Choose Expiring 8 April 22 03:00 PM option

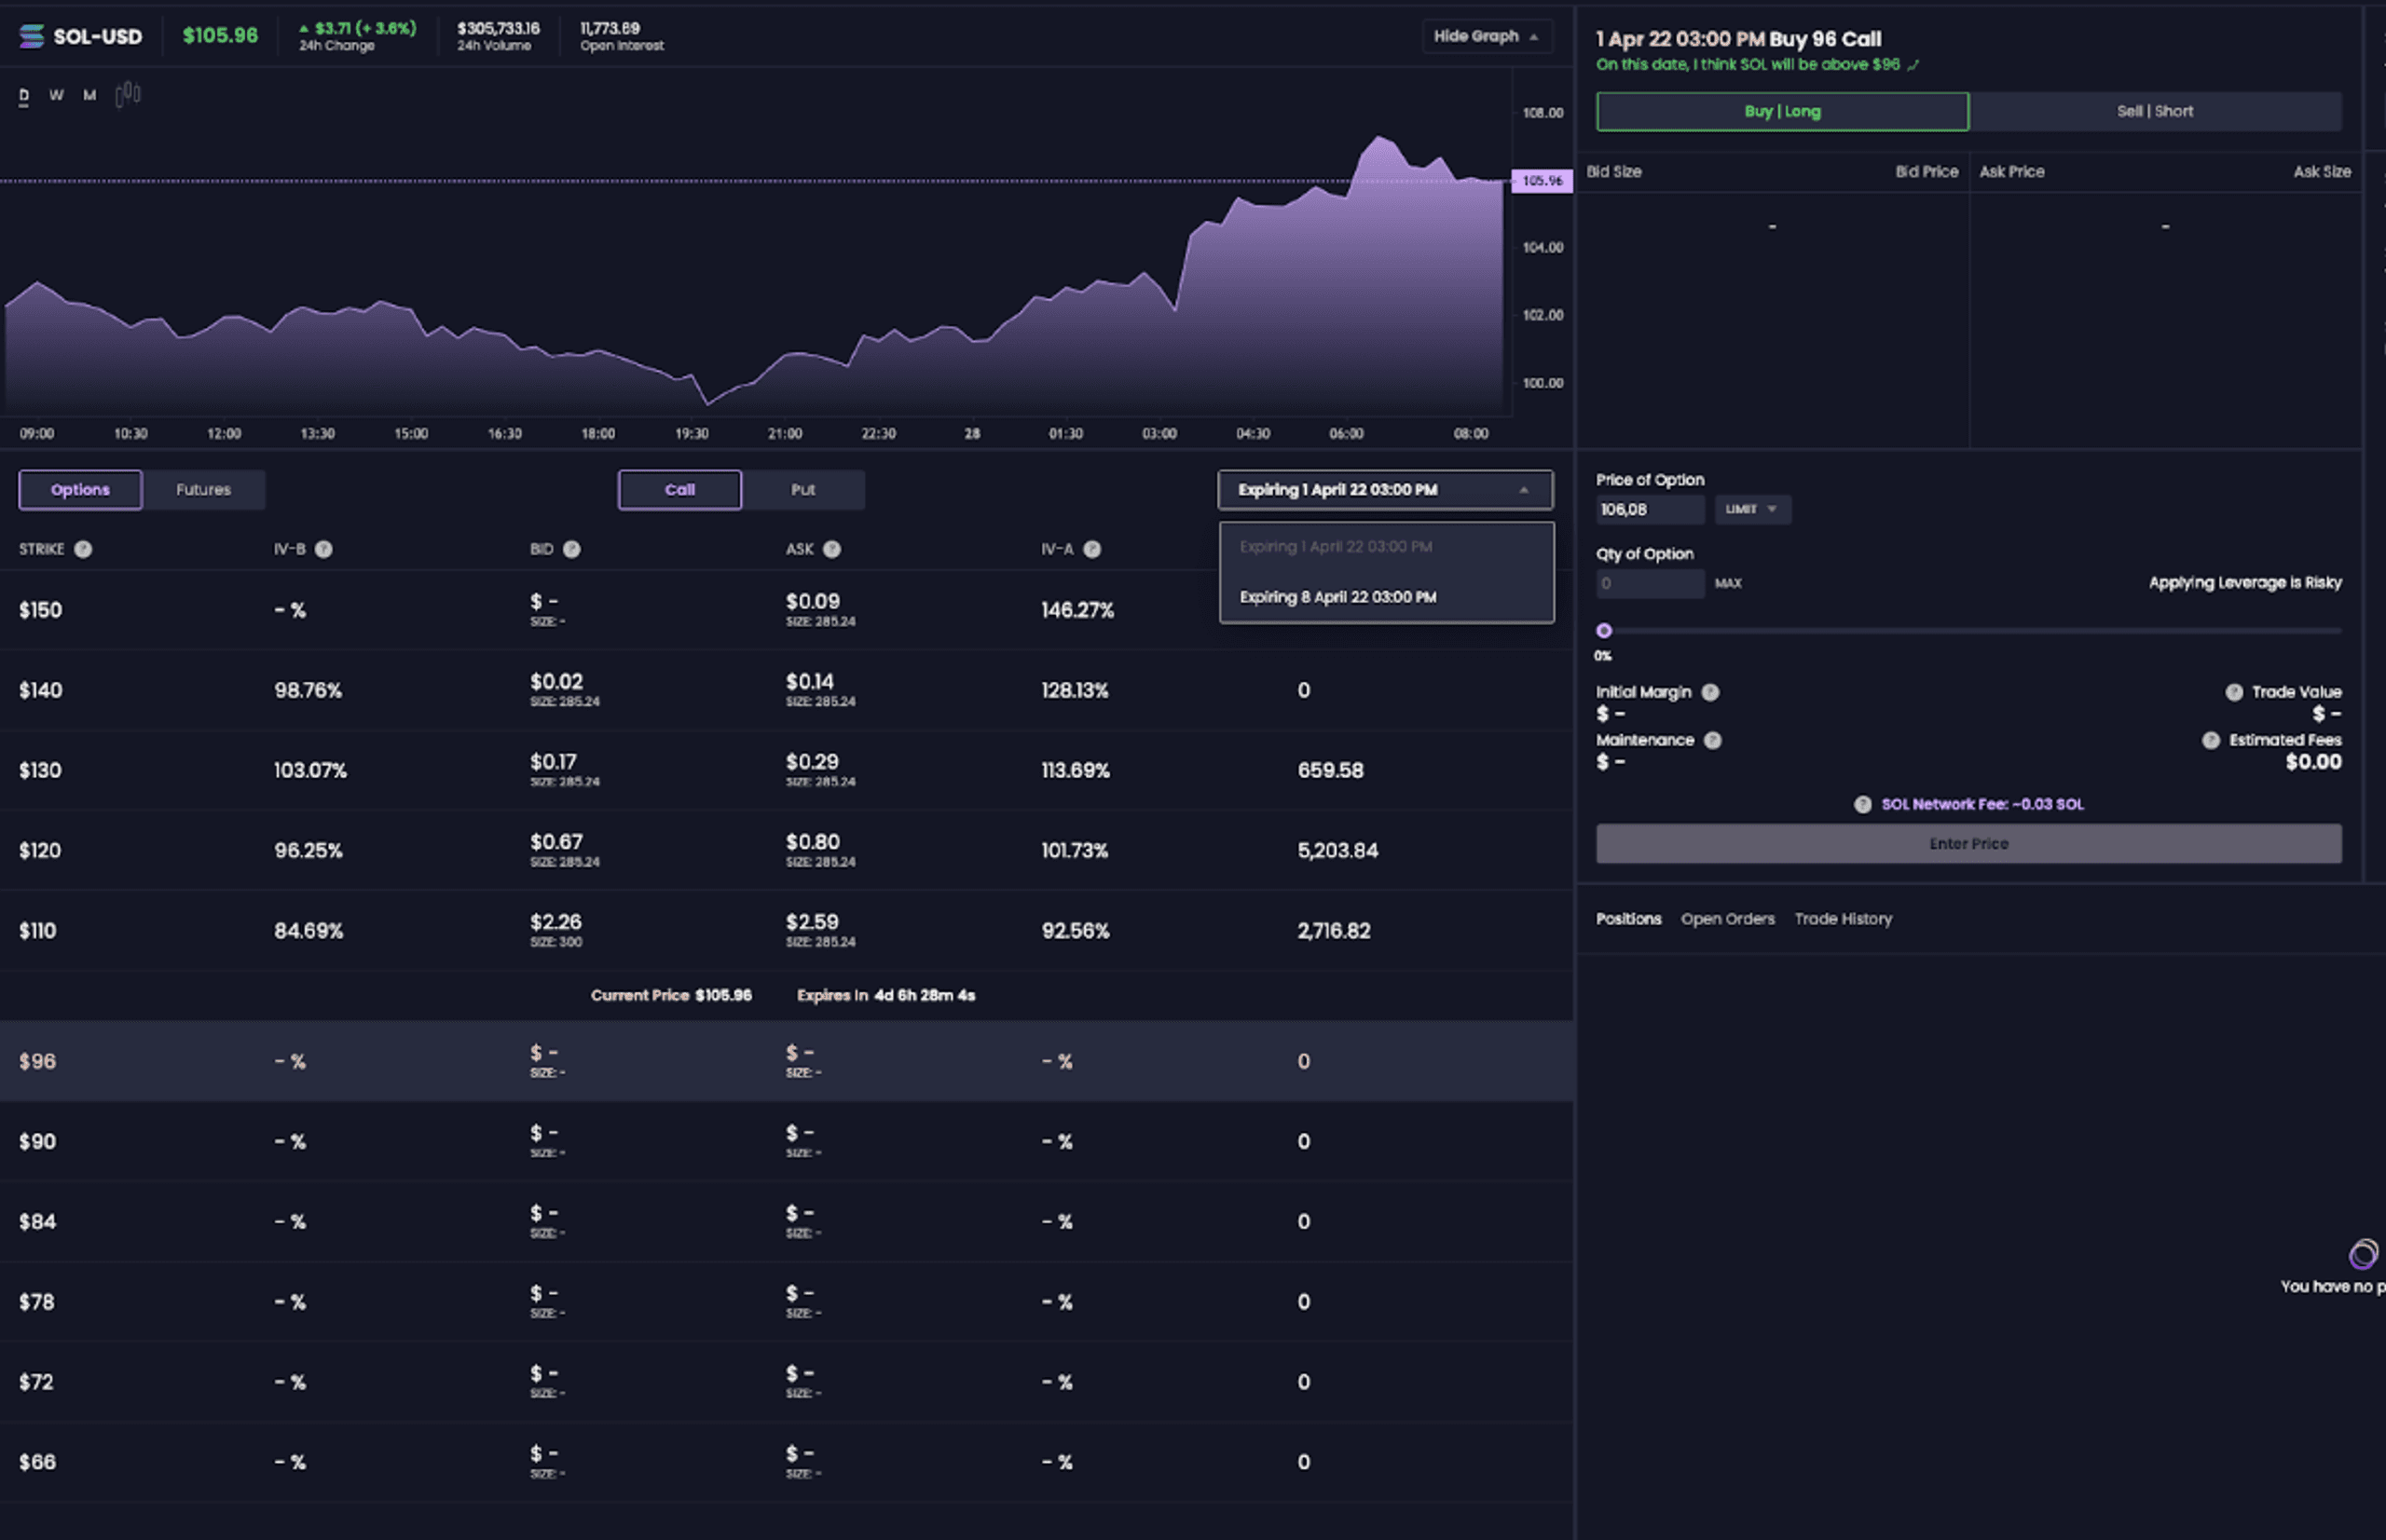point(1386,597)
